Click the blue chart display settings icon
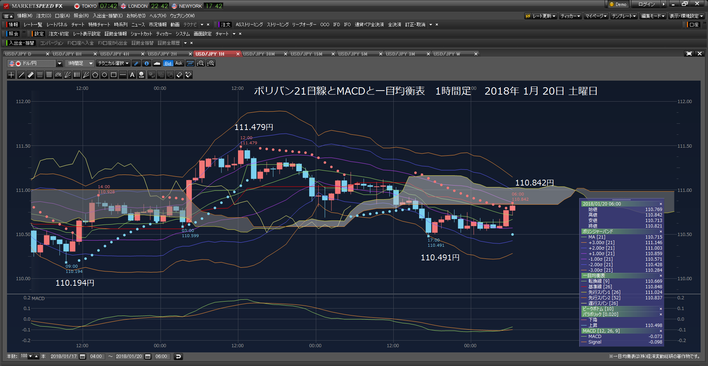708x366 pixels. click(x=190, y=63)
